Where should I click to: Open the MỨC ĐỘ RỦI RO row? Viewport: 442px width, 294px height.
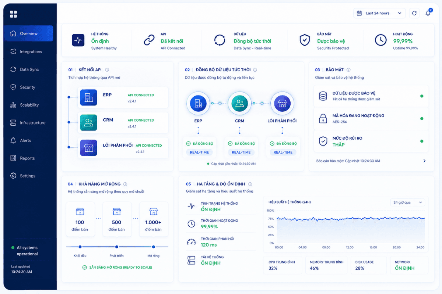coord(371,141)
